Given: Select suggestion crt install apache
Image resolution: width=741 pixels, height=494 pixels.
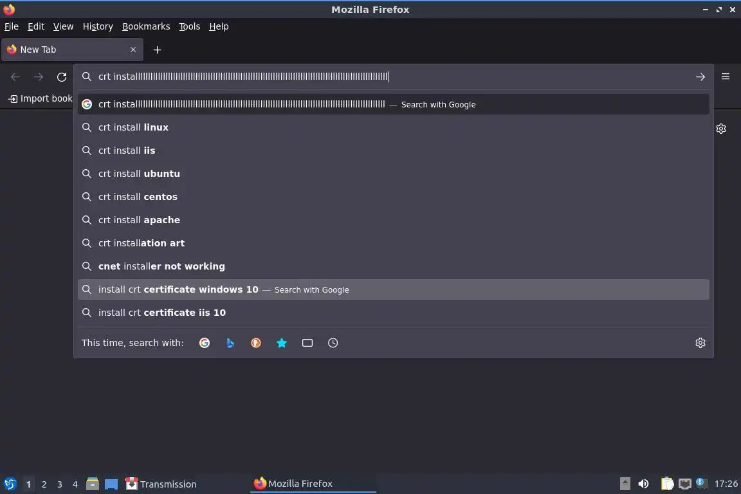Looking at the screenshot, I should (x=393, y=220).
